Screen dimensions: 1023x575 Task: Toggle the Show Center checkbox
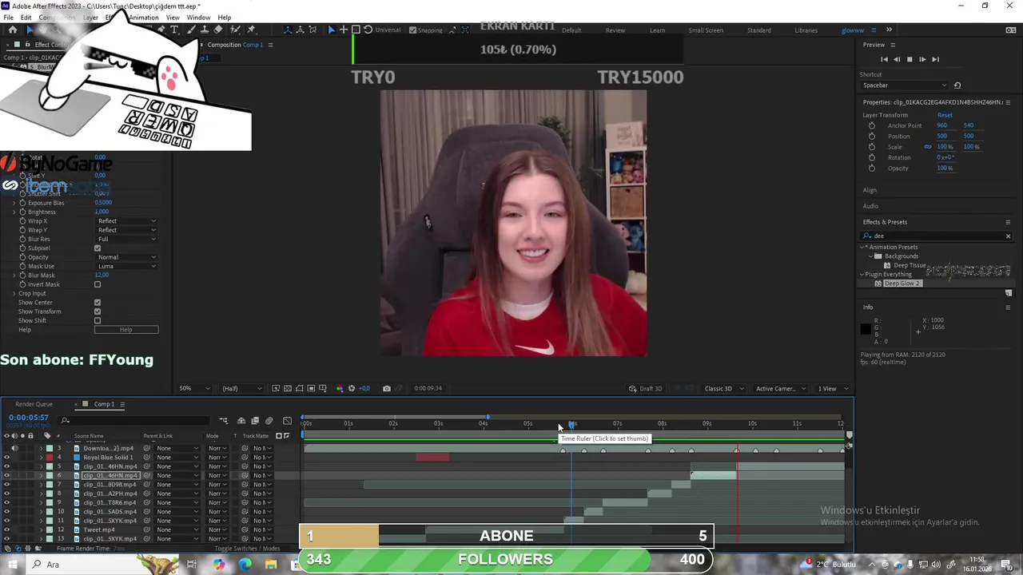(x=98, y=303)
